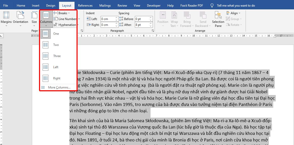Image resolution: width=294 pixels, height=145 pixels.
Task: Click the Spacing Before value field
Action: click(x=142, y=19)
